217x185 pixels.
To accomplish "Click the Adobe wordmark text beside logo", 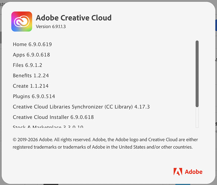I will (x=194, y=172).
